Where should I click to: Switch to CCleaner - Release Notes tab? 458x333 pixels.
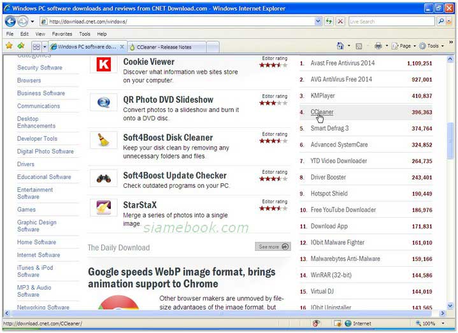pos(167,47)
